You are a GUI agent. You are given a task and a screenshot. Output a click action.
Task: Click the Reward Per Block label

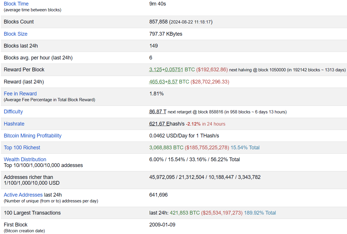point(24,70)
